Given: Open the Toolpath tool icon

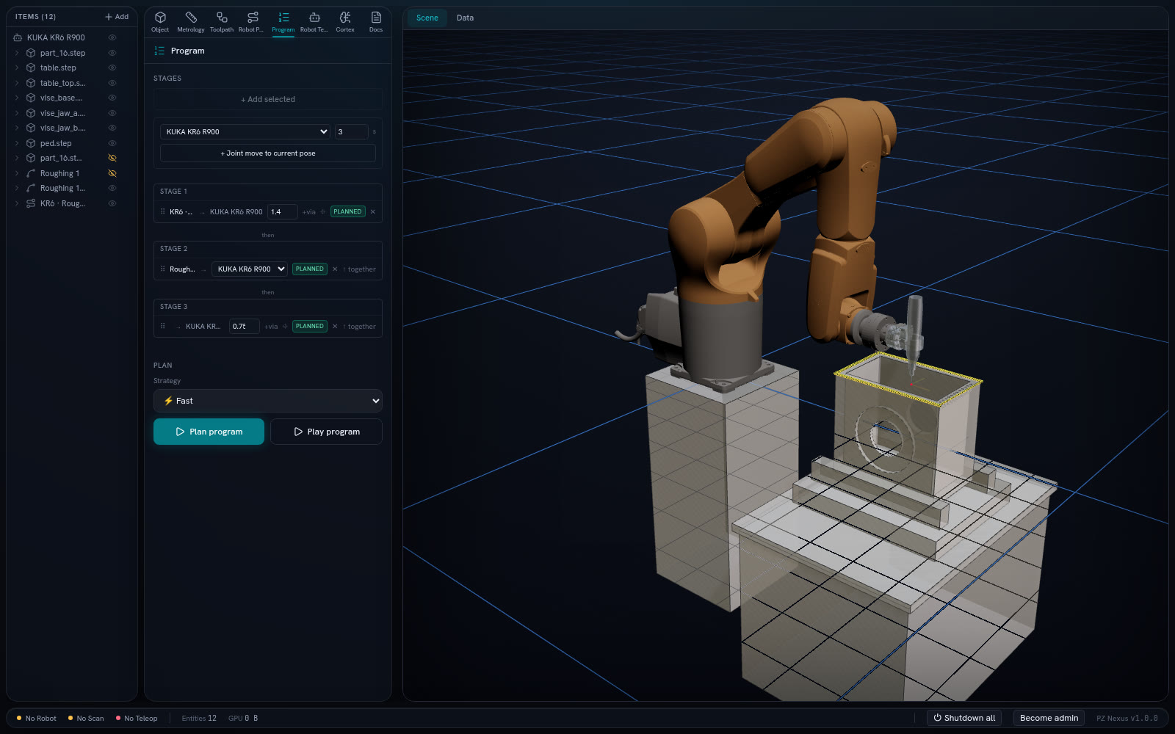Looking at the screenshot, I should pyautogui.click(x=222, y=21).
